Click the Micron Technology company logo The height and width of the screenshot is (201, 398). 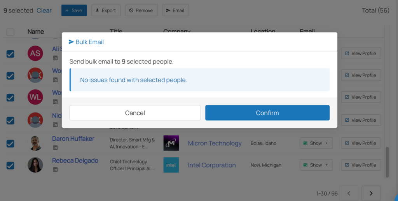pyautogui.click(x=171, y=143)
